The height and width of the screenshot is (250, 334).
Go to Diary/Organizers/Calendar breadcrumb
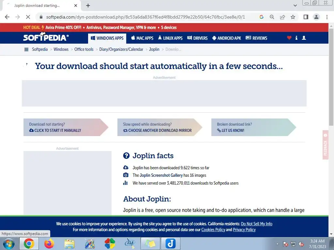coord(121,49)
